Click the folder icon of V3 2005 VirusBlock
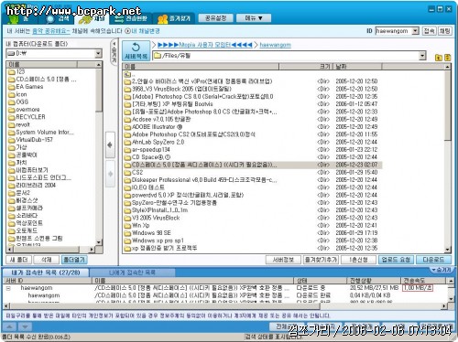The height and width of the screenshot is (342, 458). coord(127,219)
